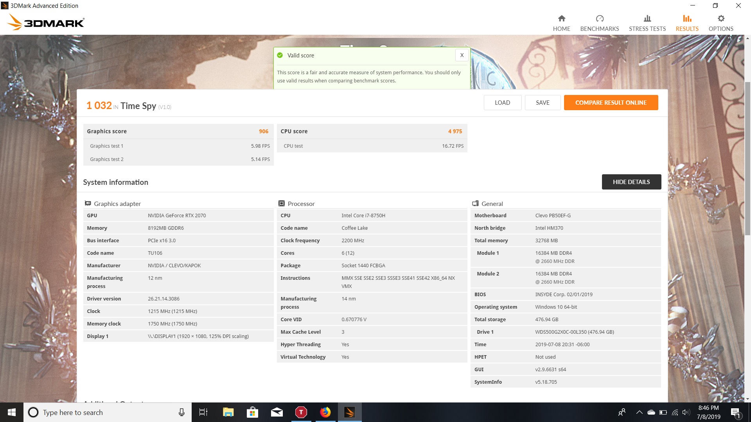Click the vertical scrollbar thumb
Screen dimensions: 751x422
[747, 158]
